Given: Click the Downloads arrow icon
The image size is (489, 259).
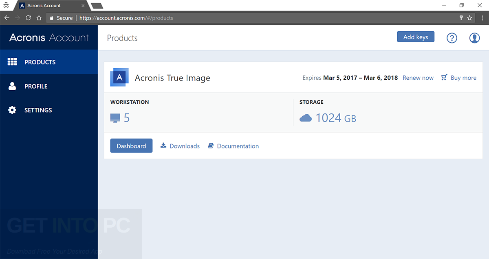Looking at the screenshot, I should 163,145.
